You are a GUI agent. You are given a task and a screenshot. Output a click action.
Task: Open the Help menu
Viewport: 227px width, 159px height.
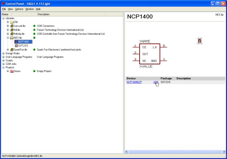38,9
